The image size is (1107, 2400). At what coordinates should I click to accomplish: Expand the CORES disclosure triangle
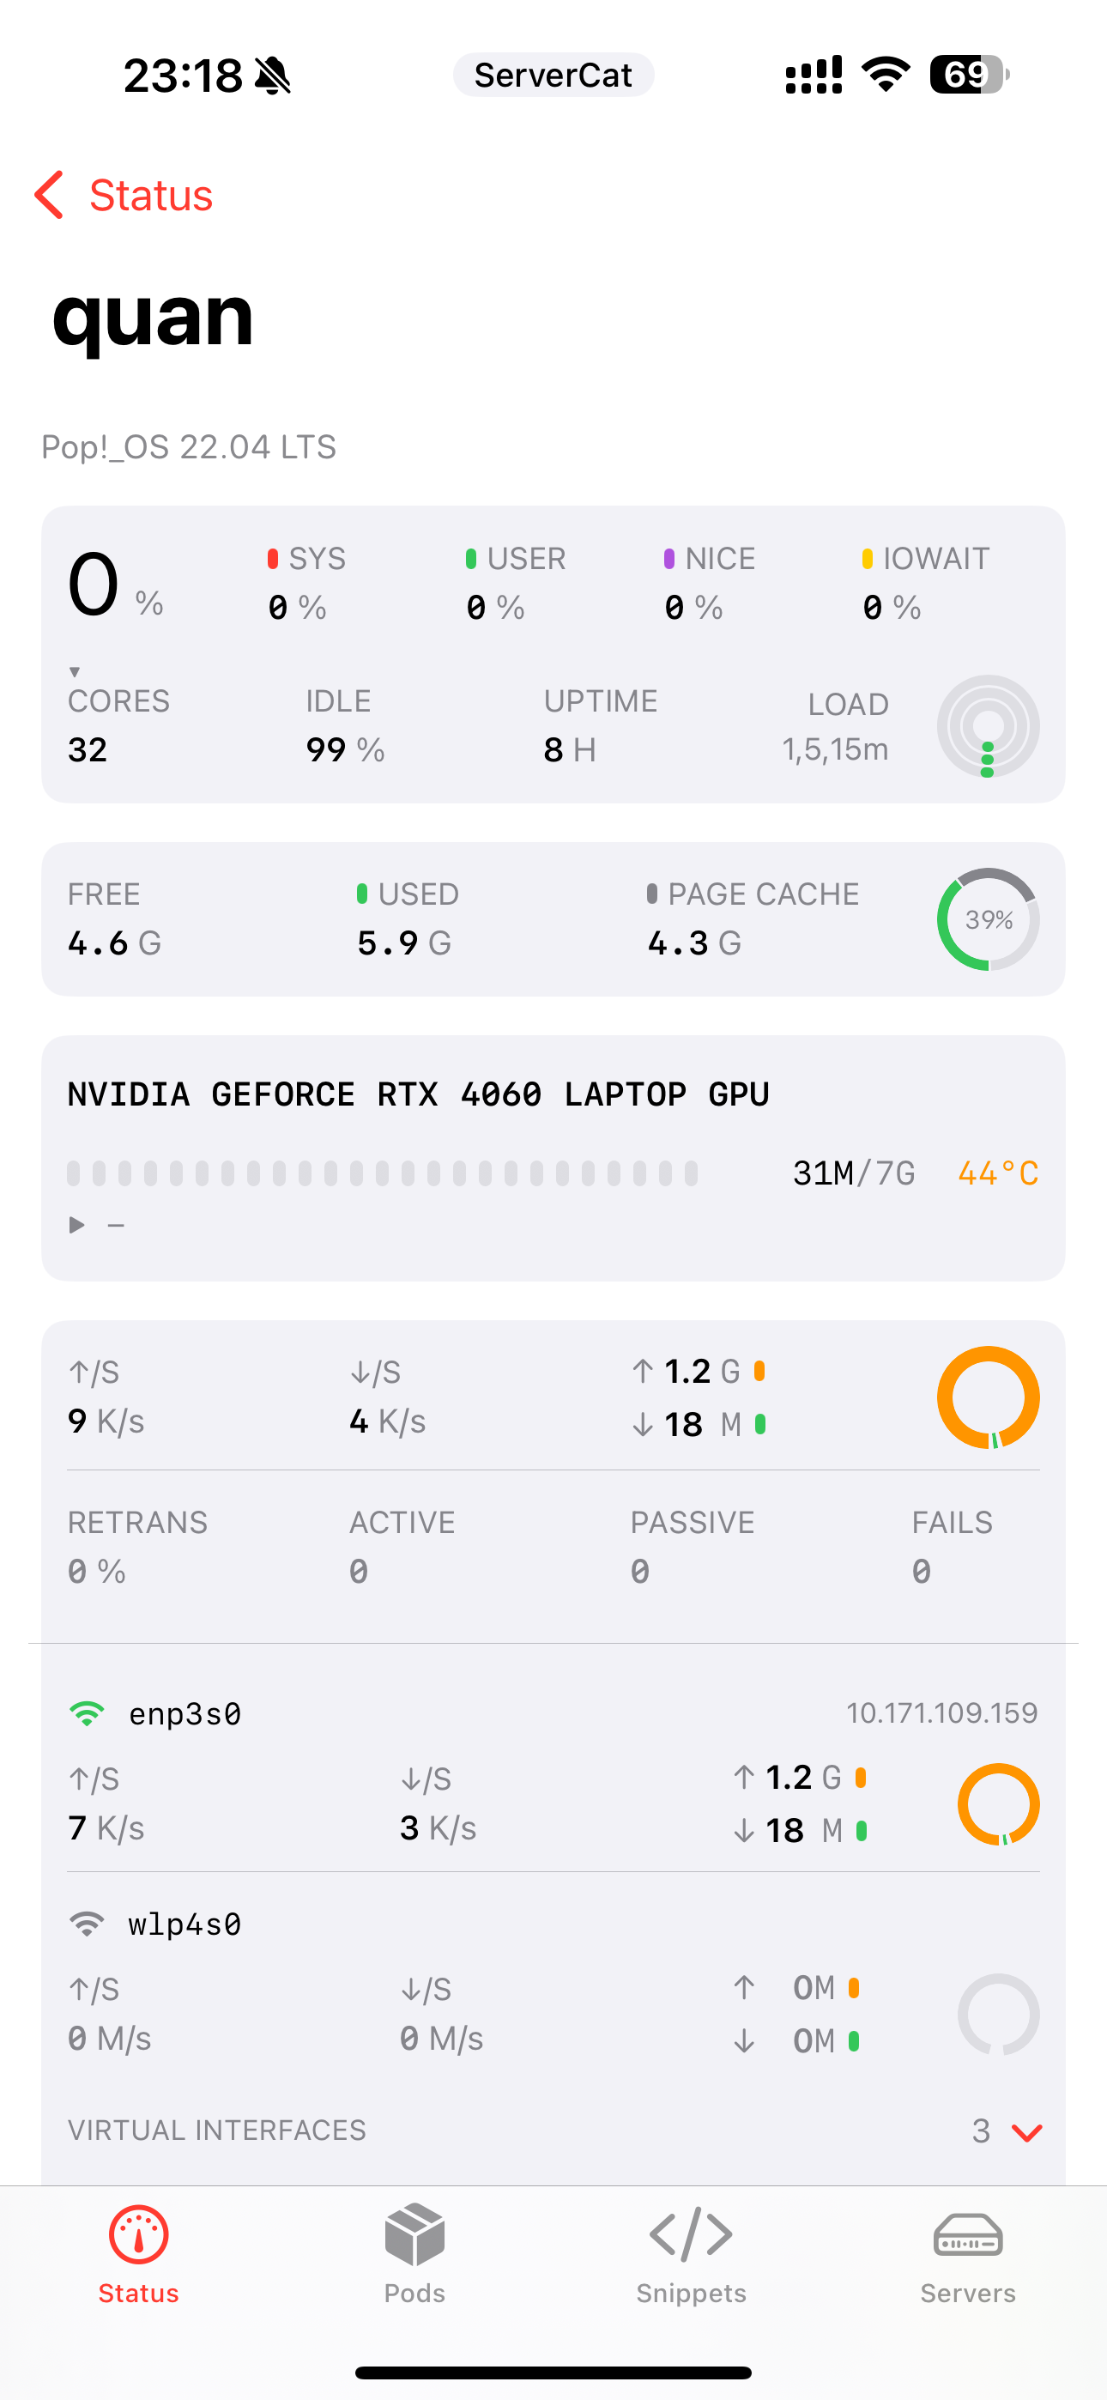[x=75, y=672]
